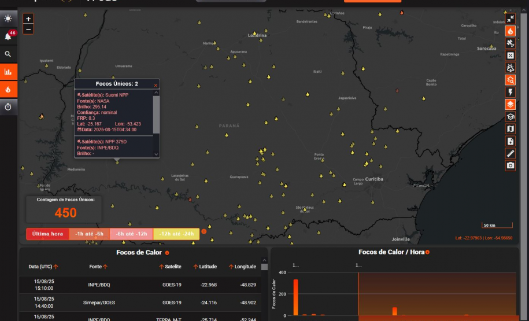The width and height of the screenshot is (529, 321).
Task: Select the satellite tool in map toolbar
Action: pyautogui.click(x=510, y=43)
